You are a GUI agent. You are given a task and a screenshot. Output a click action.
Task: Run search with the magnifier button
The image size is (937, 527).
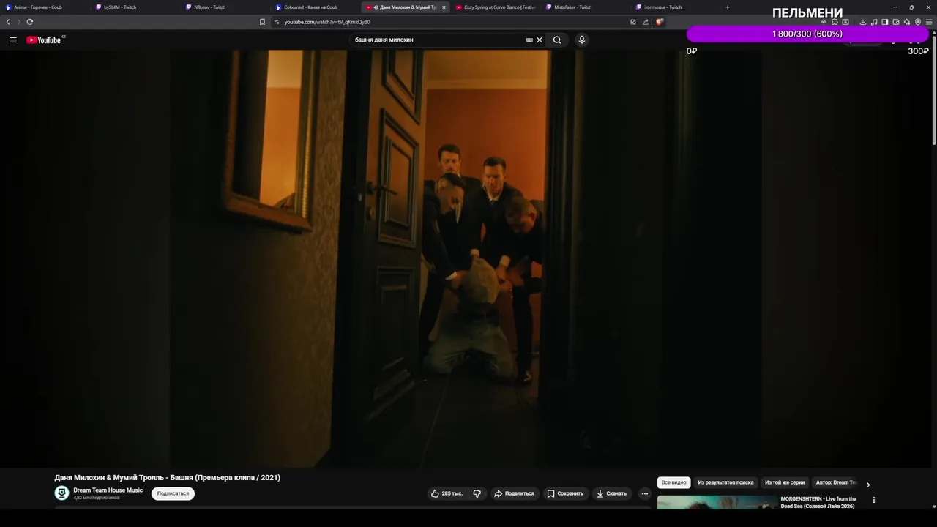[x=557, y=40]
